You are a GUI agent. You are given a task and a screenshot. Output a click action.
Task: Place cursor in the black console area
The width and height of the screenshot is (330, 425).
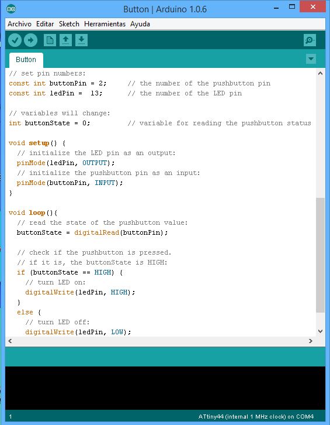click(x=165, y=388)
